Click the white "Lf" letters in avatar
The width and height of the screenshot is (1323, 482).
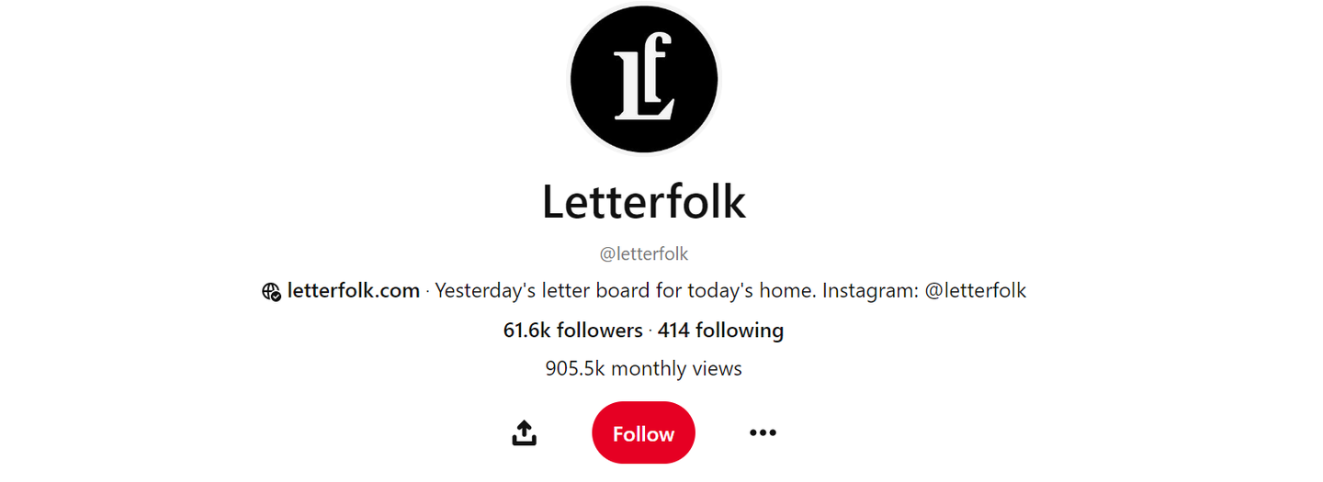644,76
